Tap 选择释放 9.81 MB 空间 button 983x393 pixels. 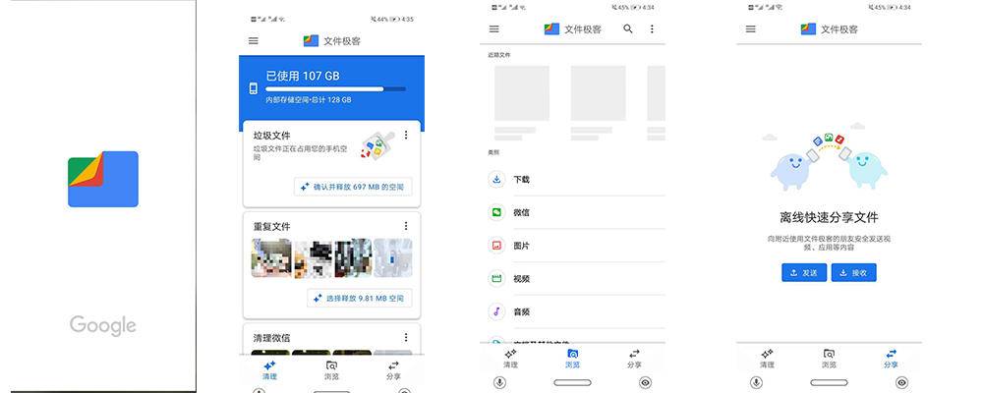pyautogui.click(x=360, y=299)
